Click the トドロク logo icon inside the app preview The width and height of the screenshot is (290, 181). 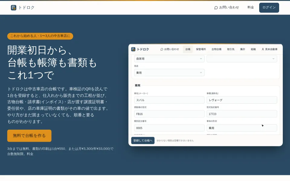pyautogui.click(x=133, y=49)
